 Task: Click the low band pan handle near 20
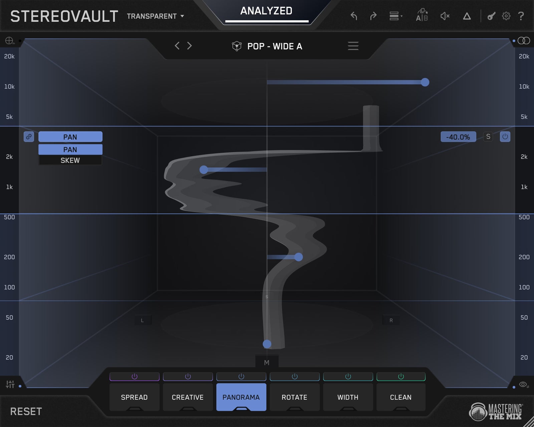coord(267,344)
